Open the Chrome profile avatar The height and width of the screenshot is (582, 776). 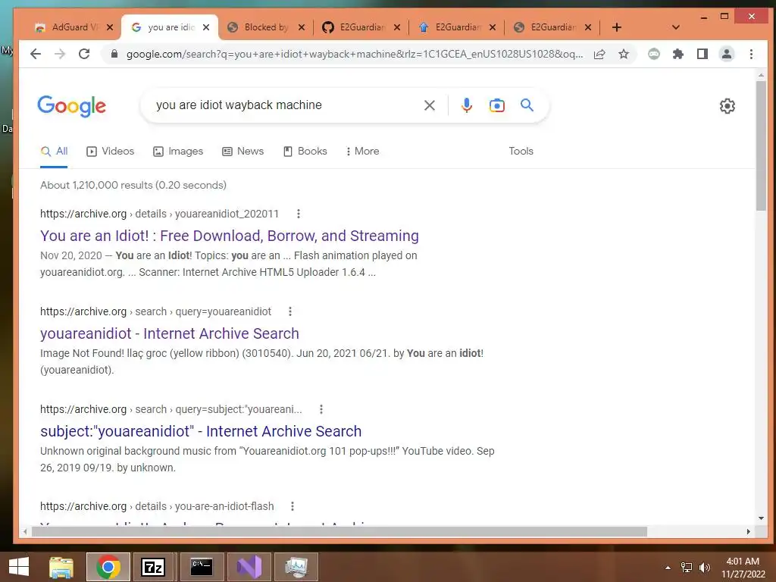click(727, 54)
